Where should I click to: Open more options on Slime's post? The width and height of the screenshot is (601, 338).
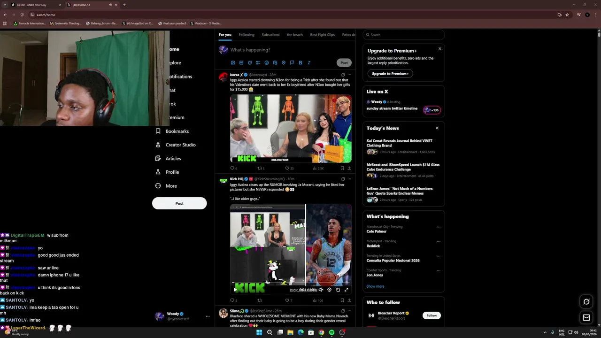349,311
